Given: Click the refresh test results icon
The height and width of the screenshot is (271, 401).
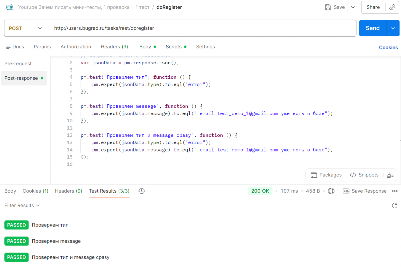Looking at the screenshot, I should point(395,205).
